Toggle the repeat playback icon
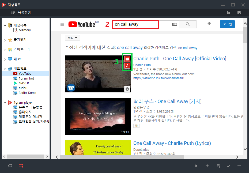Screen dimensions: 249x173 [x=10, y=166]
